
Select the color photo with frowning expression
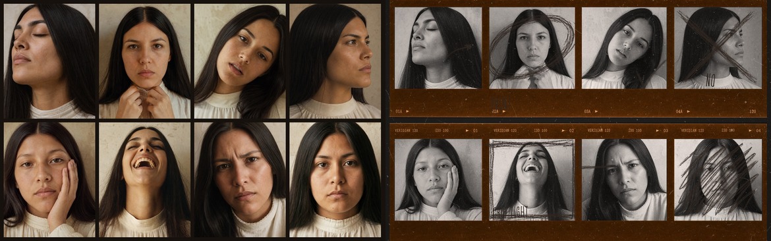240,180
